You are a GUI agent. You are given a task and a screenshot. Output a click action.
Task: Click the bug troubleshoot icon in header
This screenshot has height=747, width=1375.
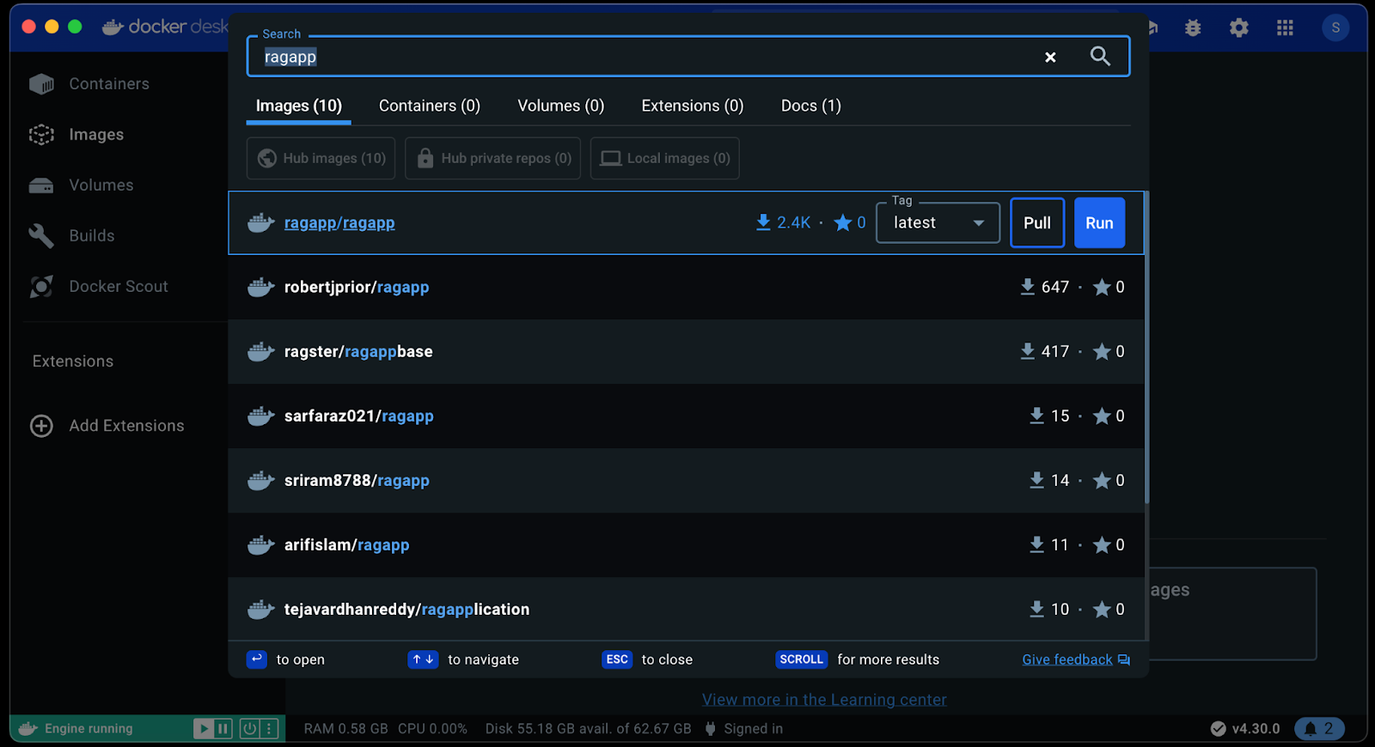point(1193,28)
